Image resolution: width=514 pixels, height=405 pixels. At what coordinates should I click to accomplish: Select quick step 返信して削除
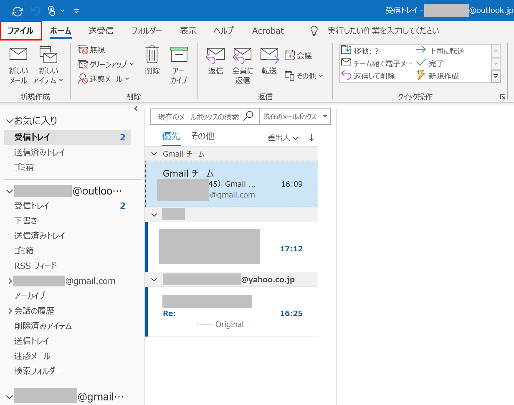point(368,76)
